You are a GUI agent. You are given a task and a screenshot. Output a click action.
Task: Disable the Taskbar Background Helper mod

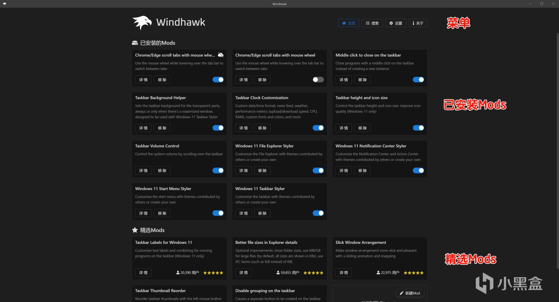click(x=218, y=128)
